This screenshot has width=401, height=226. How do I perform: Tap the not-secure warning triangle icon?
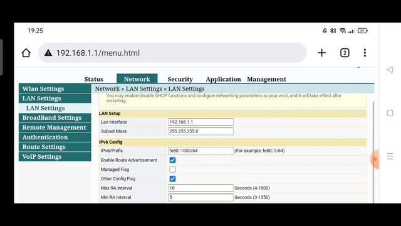point(48,53)
